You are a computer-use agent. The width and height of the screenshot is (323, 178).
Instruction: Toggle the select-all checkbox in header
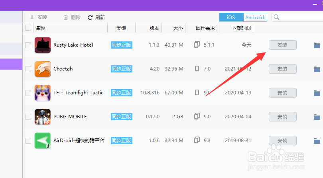point(28,28)
